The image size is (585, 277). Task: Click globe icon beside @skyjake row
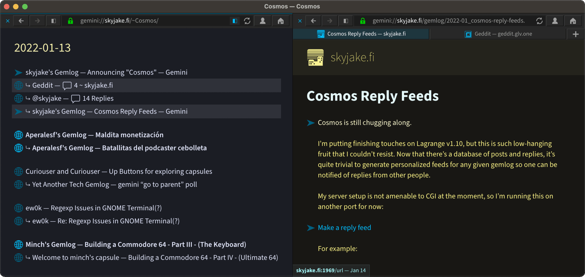[x=19, y=99]
